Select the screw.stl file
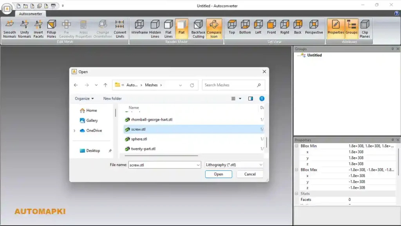The width and height of the screenshot is (401, 226). coord(194,129)
